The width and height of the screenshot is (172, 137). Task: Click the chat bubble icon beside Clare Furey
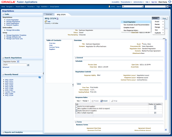[x=170, y=2]
